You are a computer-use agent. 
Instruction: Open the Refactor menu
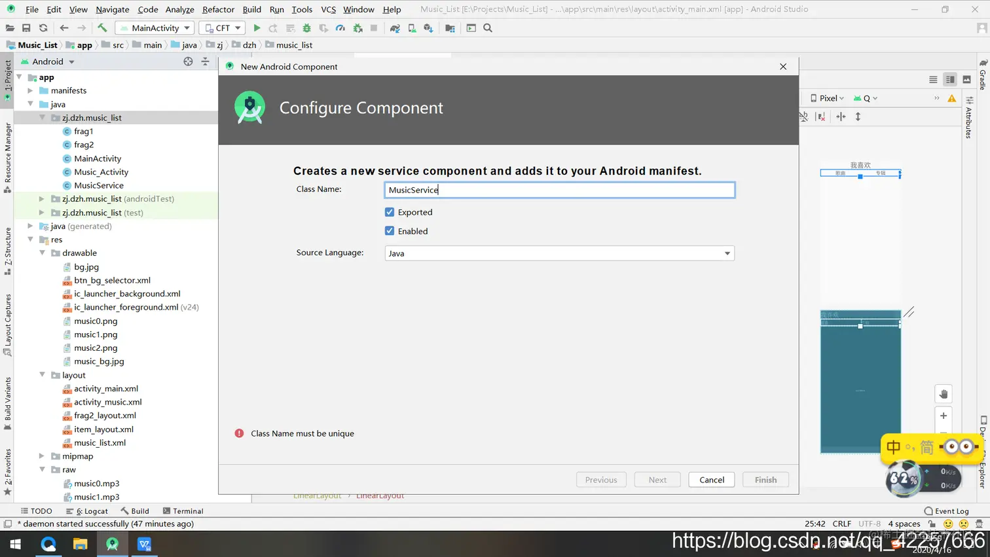coord(218,9)
